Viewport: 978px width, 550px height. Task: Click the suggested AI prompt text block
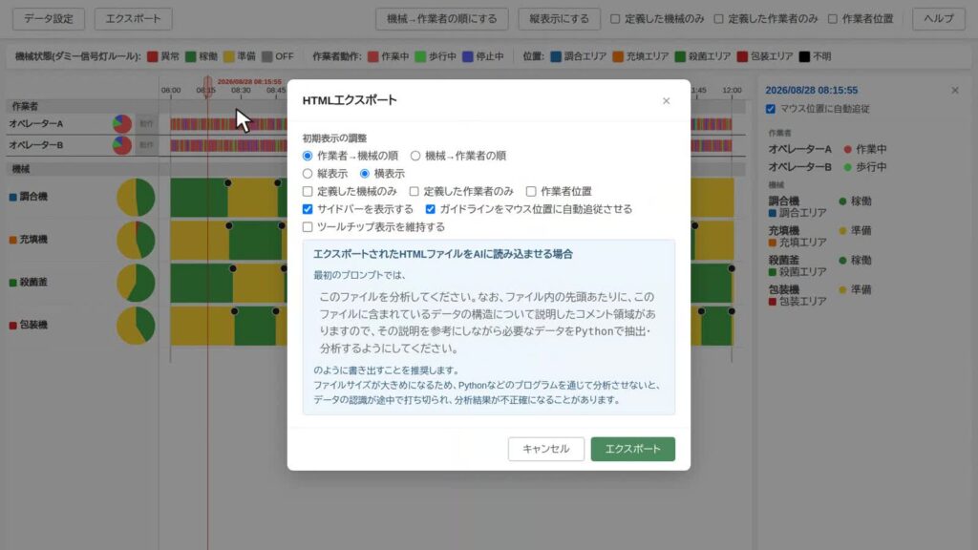(x=488, y=323)
